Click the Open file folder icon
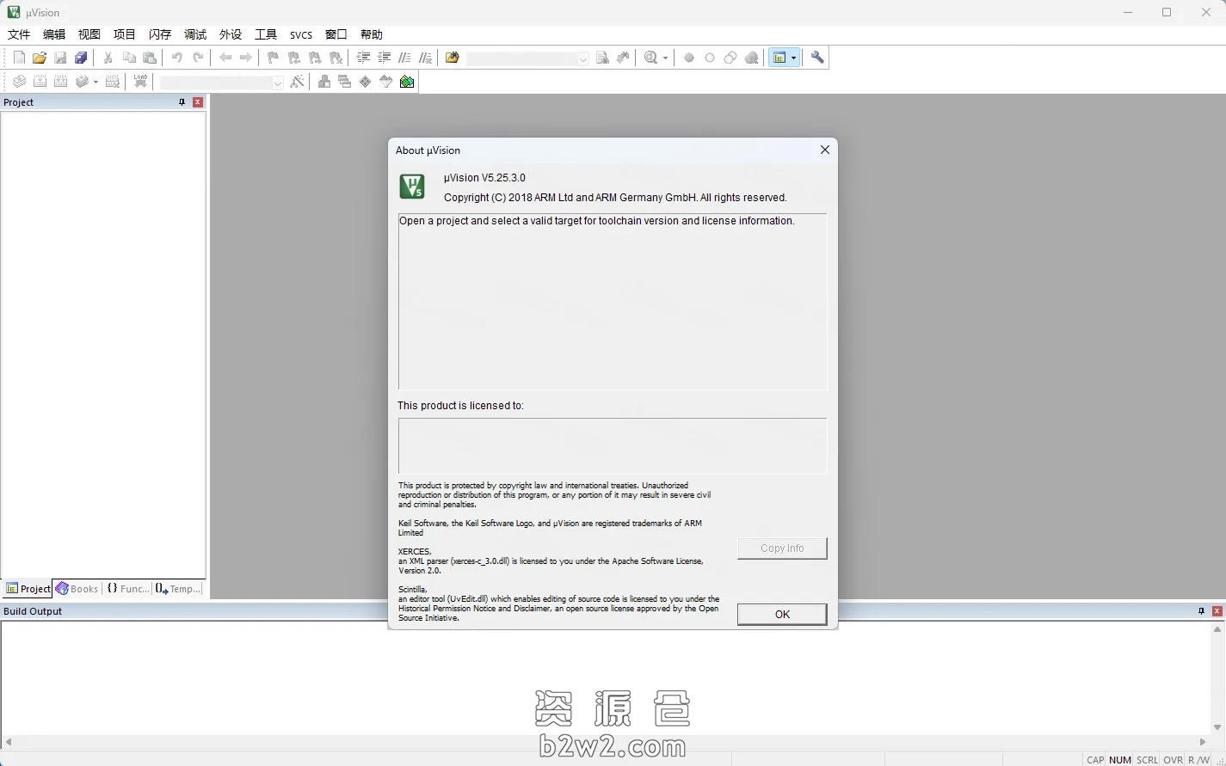 click(40, 58)
